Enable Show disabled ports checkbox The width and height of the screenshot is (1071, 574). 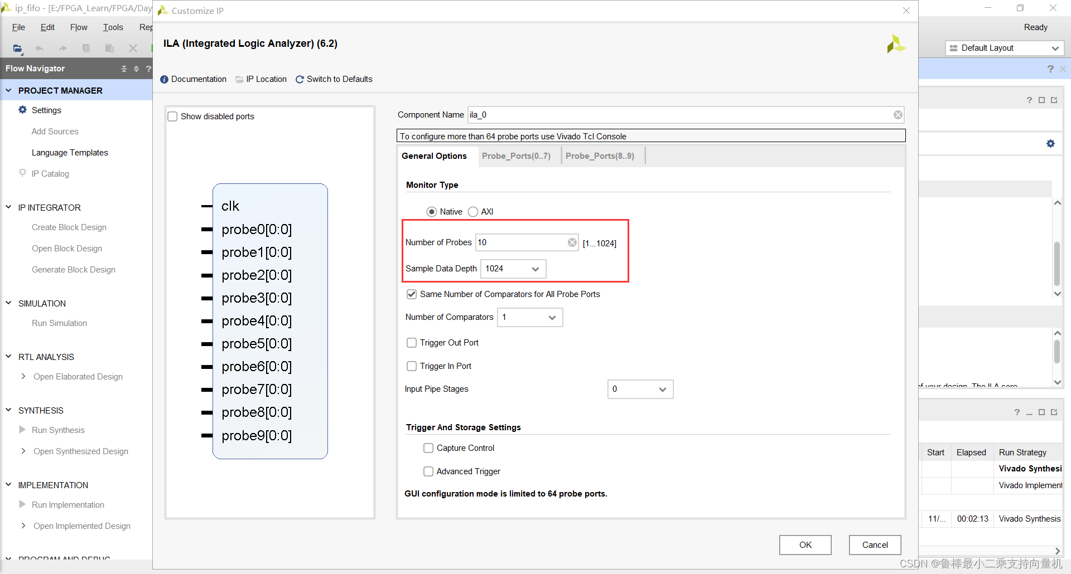pos(173,116)
